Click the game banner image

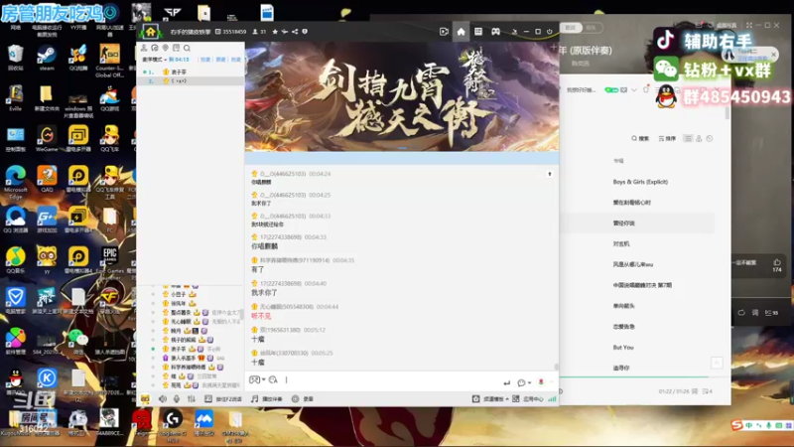pos(402,96)
